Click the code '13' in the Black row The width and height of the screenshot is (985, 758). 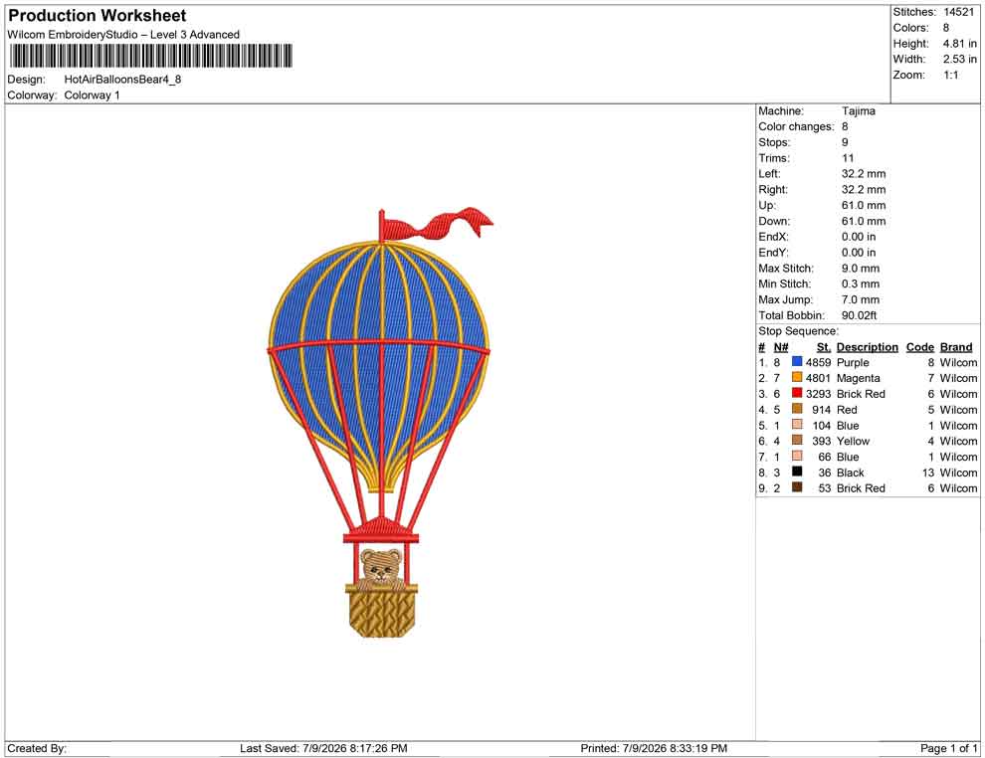[928, 473]
